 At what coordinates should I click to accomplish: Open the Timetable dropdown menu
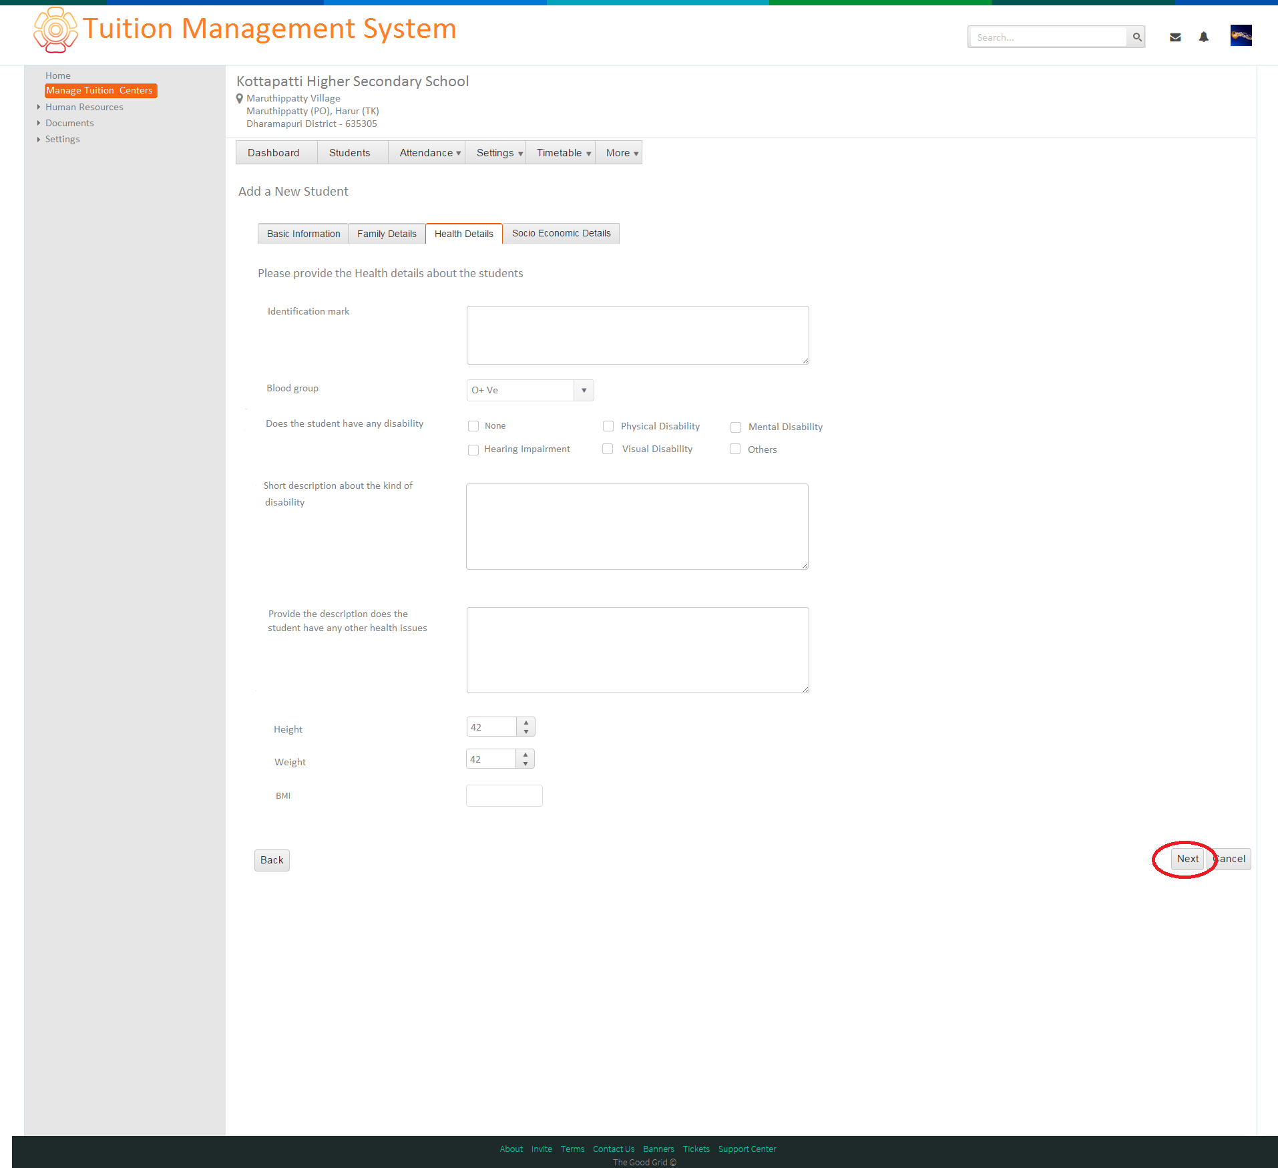pos(560,153)
